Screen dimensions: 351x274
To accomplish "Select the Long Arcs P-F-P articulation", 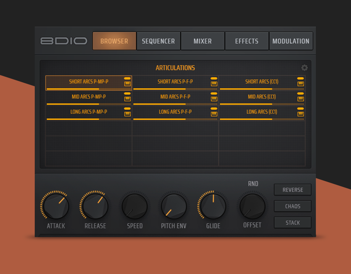I will pos(175,113).
